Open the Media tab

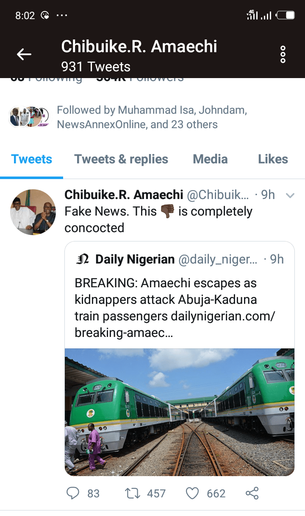210,159
